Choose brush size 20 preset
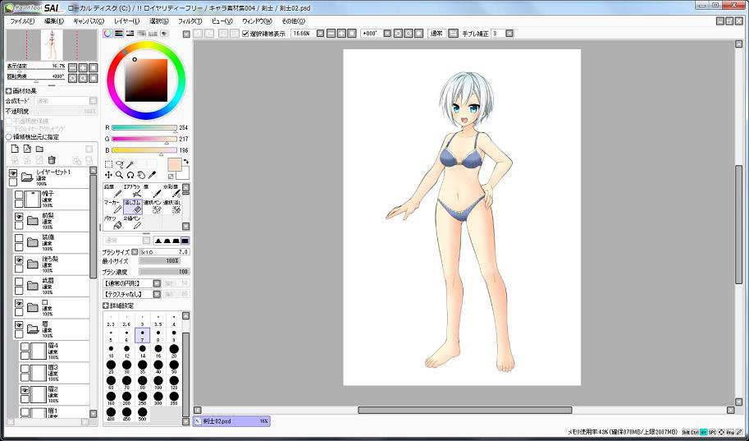The width and height of the screenshot is (749, 441). (x=173, y=349)
